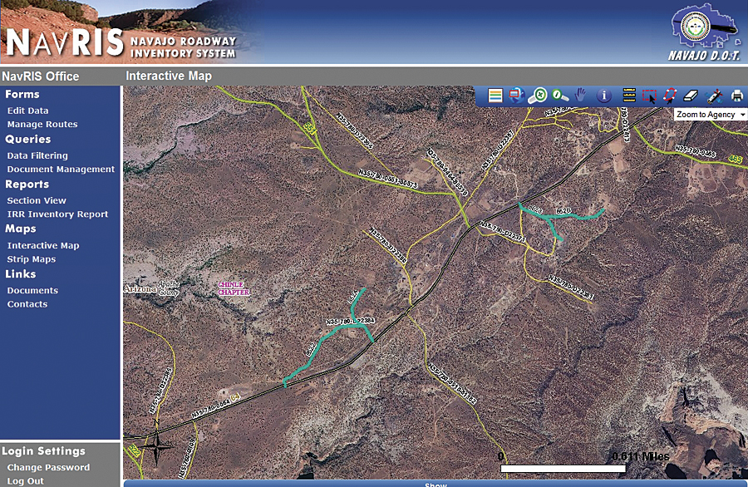
Task: Open Manage Routes
Action: (x=42, y=125)
